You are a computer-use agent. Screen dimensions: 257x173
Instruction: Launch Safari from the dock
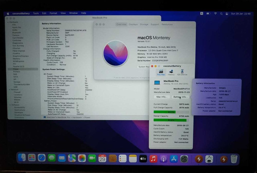[x=42, y=158]
